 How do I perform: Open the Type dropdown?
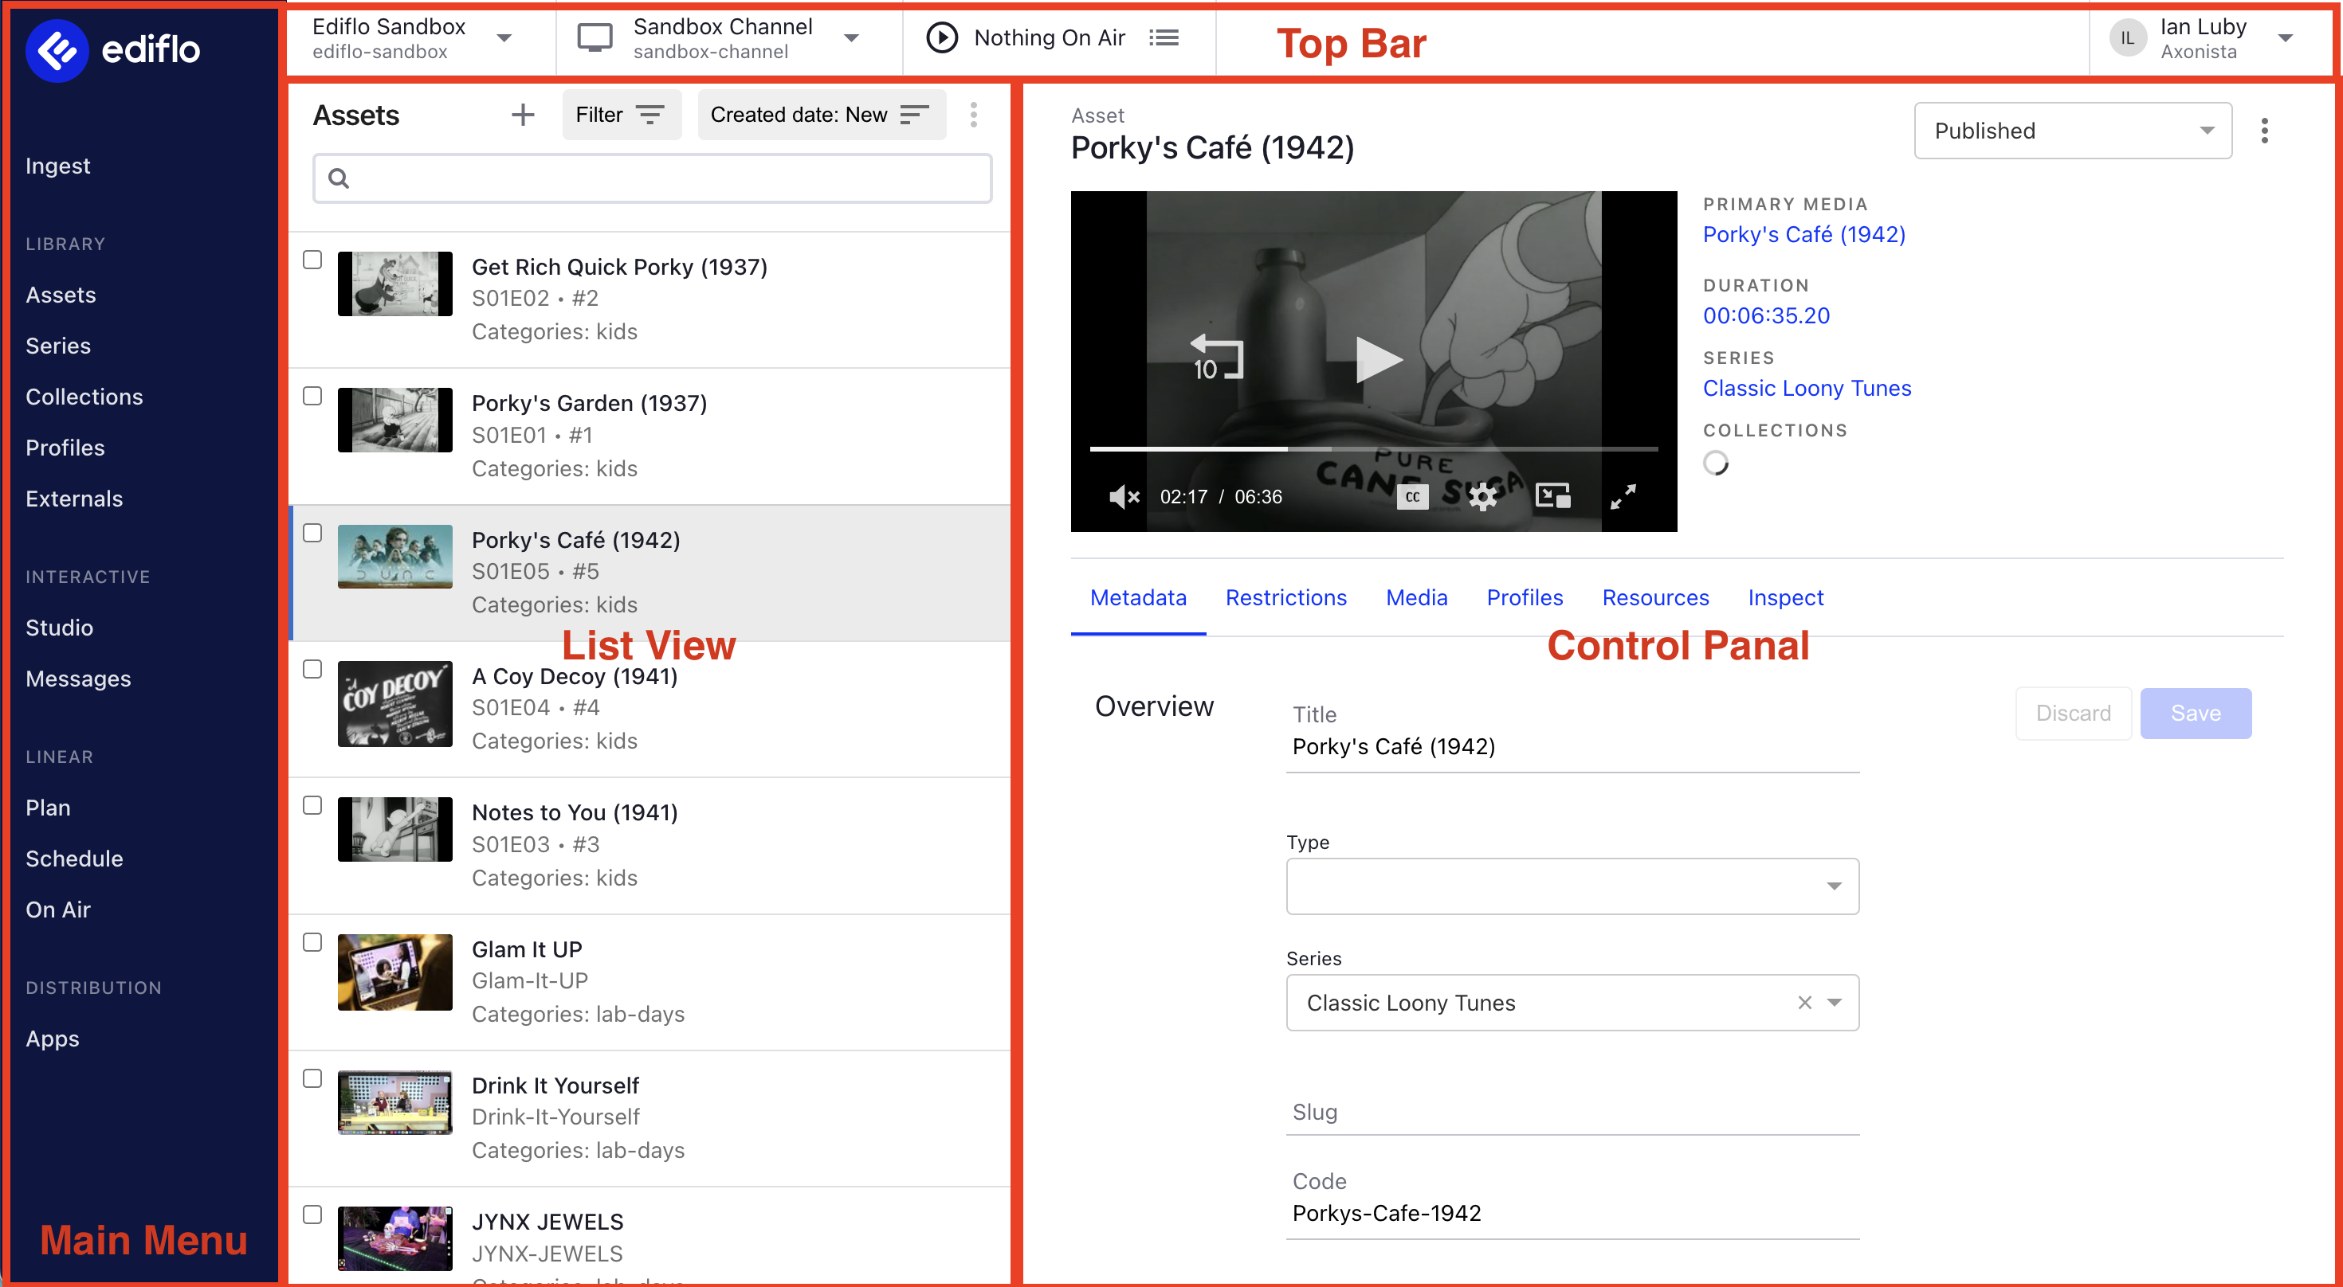[x=1572, y=886]
